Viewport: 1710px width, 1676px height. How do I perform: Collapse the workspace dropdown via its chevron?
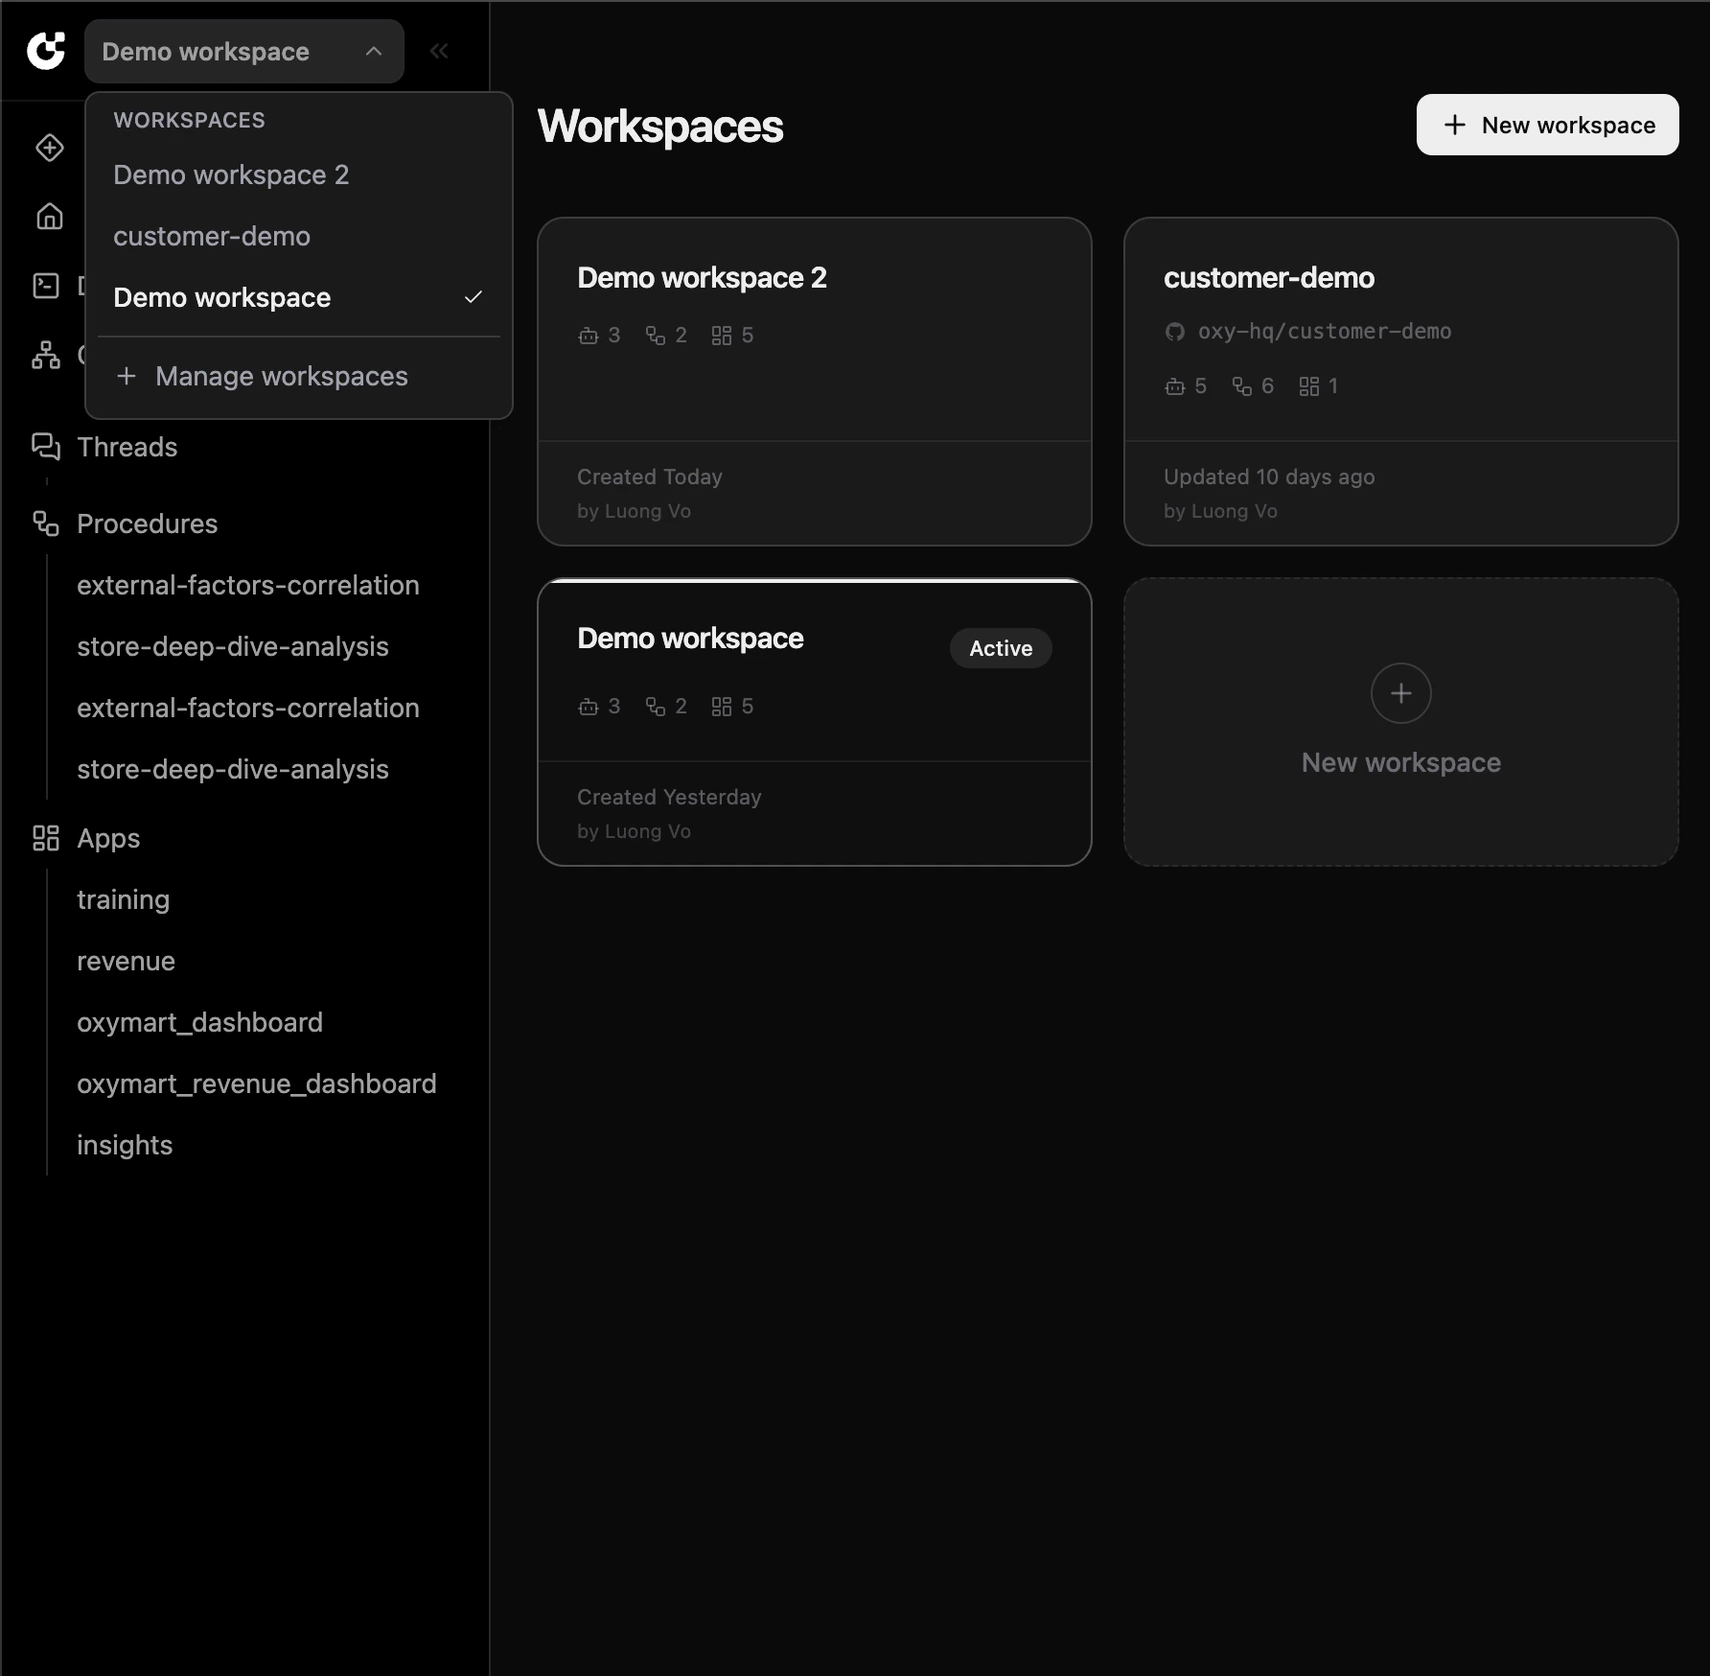[373, 51]
